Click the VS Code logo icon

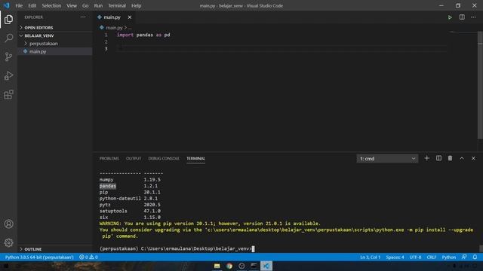pyautogui.click(x=7, y=5)
